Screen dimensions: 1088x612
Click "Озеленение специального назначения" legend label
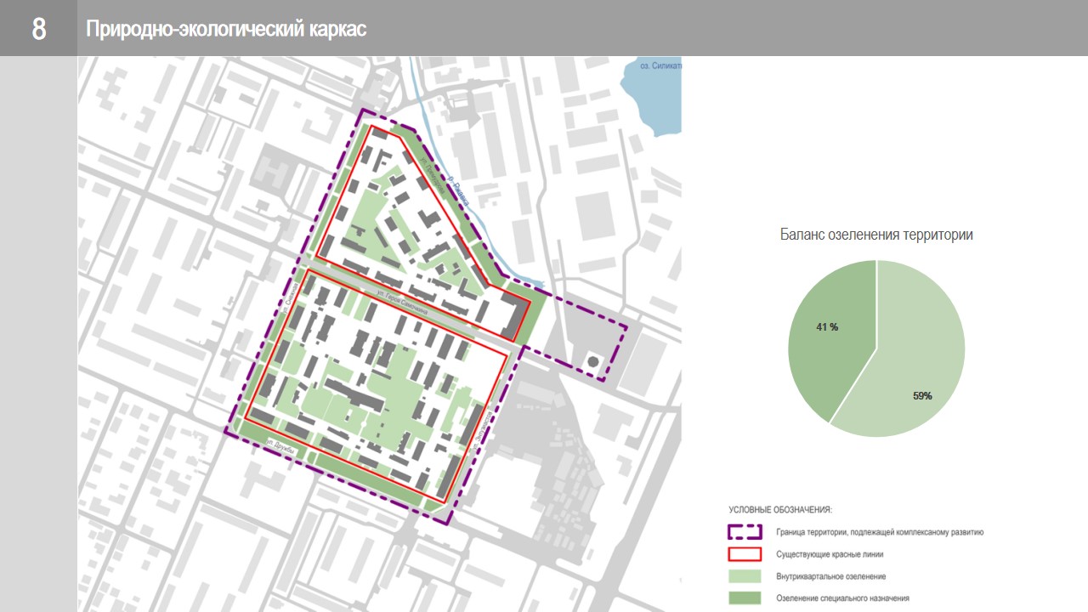[842, 598]
